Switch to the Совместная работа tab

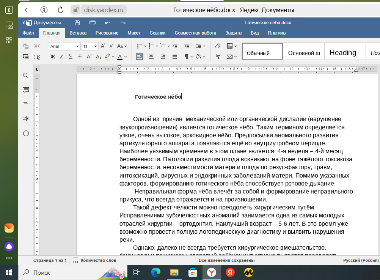(x=195, y=33)
